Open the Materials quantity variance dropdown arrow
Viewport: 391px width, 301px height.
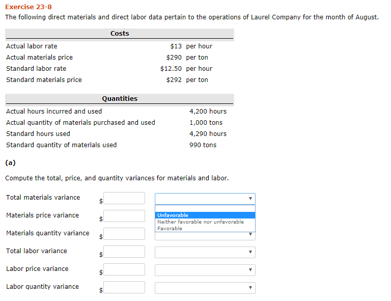(x=250, y=234)
